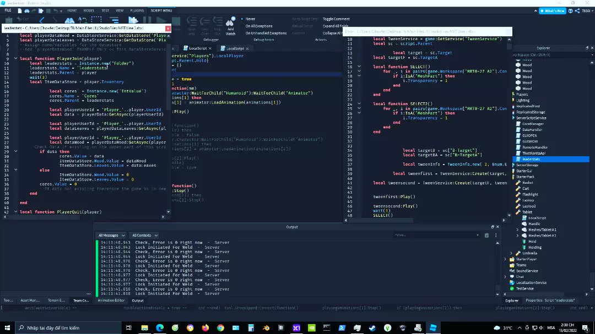The height and width of the screenshot is (334, 595).
Task: Click the What's New button
Action: tap(553, 10)
